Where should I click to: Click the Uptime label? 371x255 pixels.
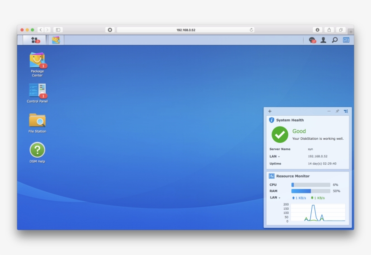point(275,164)
